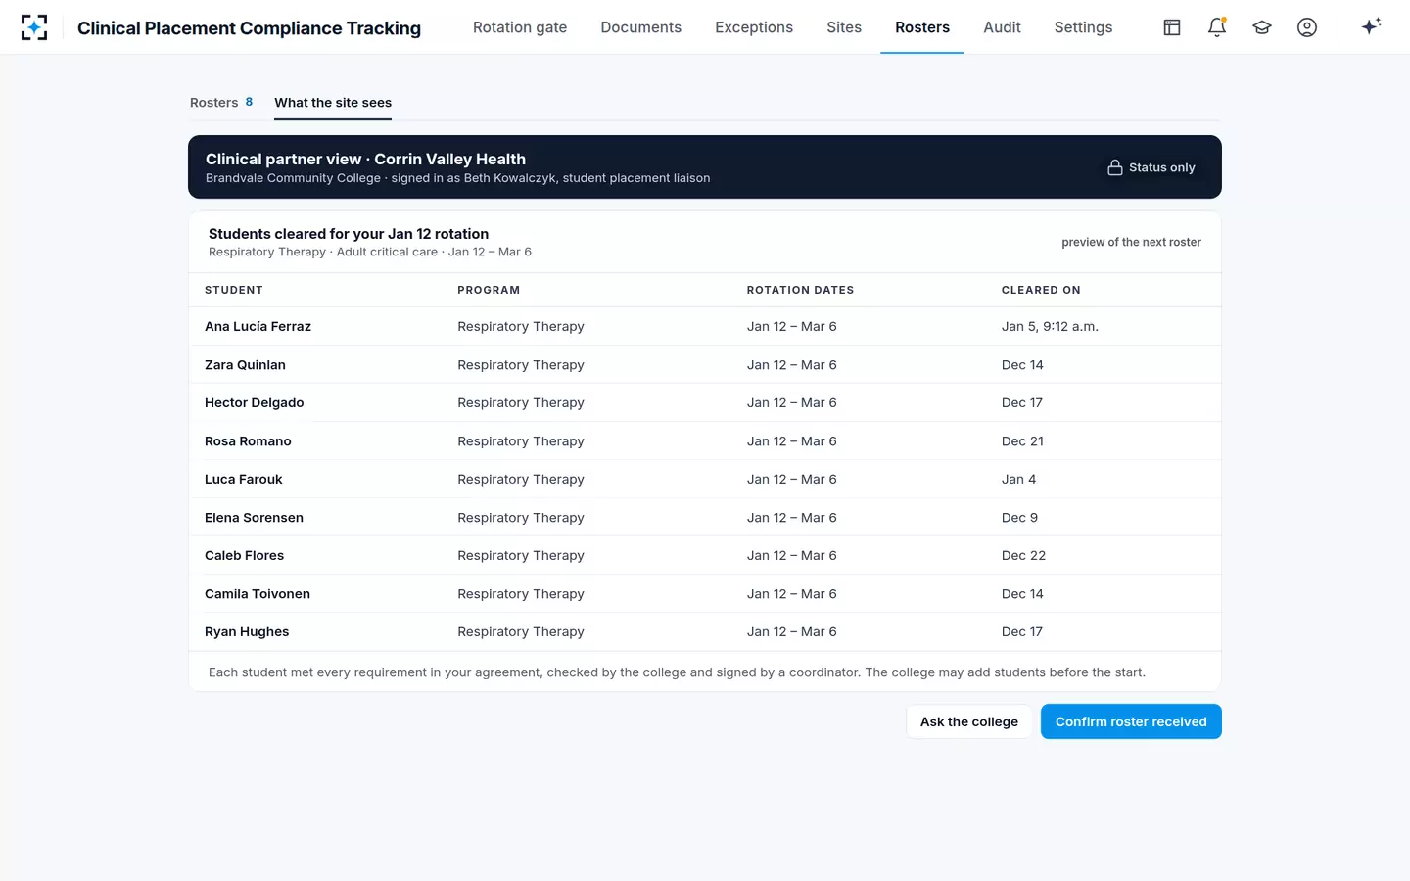Click the Cleared On column header

(1041, 290)
